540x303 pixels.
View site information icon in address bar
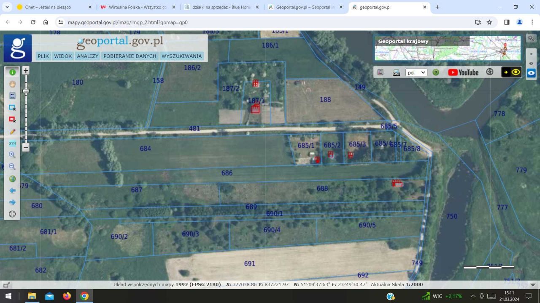tap(60, 22)
